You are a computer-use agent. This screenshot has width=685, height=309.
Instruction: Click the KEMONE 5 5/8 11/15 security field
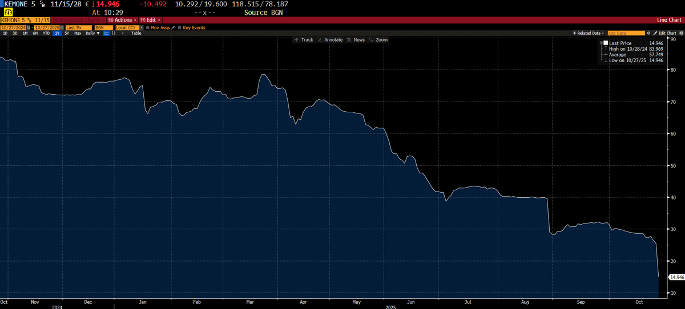pos(25,20)
